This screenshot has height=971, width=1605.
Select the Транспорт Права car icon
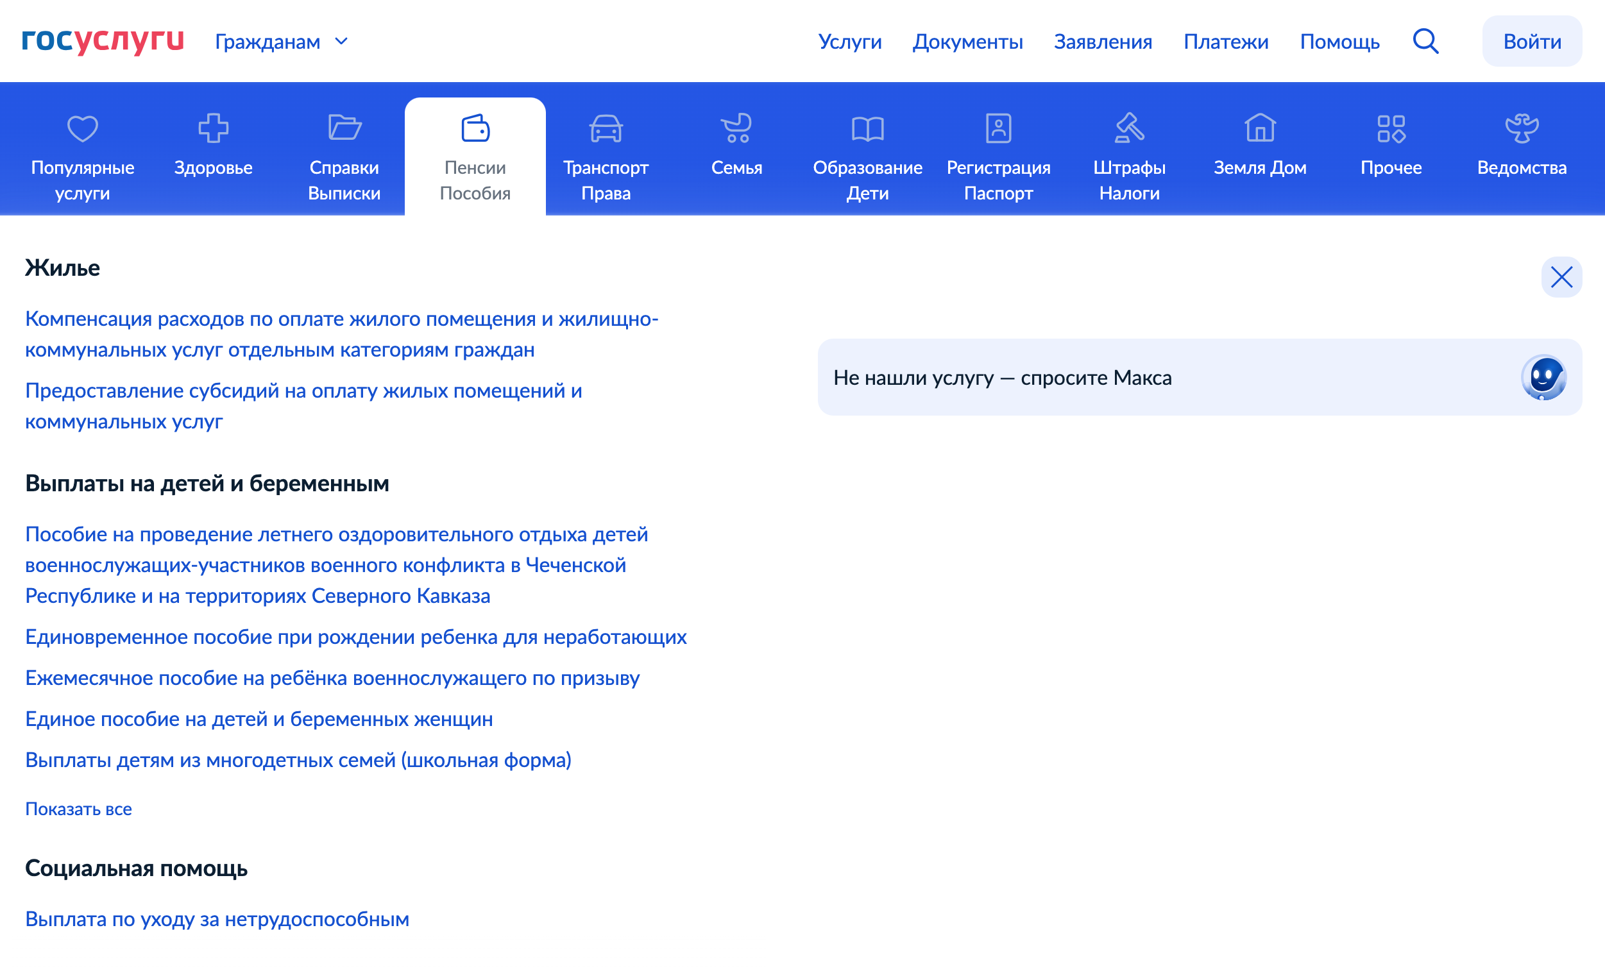(x=606, y=128)
